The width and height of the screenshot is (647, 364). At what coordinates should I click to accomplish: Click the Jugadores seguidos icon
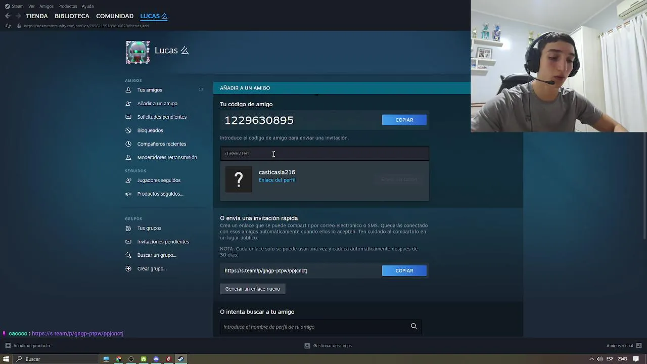(x=128, y=180)
